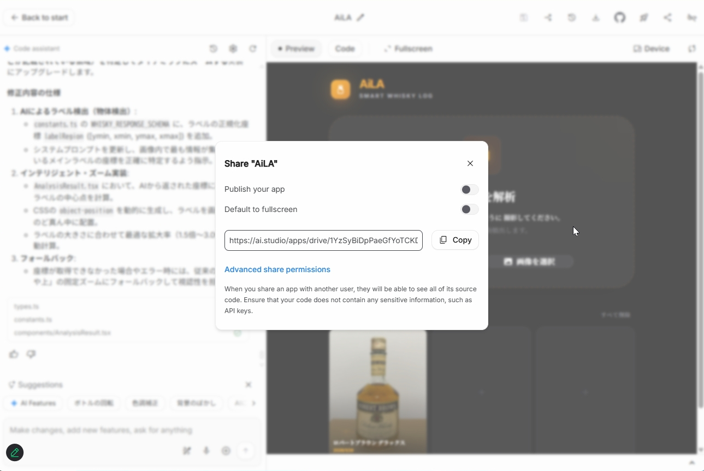Open the add attachment icon near chat input
704x471 pixels.
click(x=226, y=451)
